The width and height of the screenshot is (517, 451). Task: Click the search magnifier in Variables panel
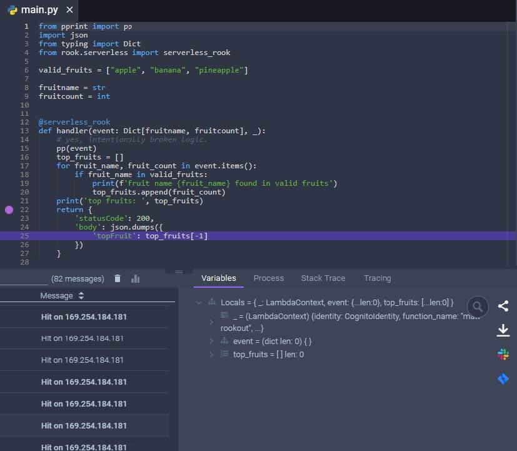pos(478,307)
